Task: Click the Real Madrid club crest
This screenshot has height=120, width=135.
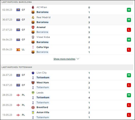Action: 33,17
